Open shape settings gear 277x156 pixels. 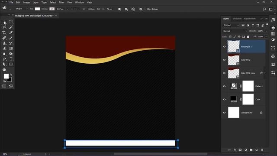coord(141,9)
